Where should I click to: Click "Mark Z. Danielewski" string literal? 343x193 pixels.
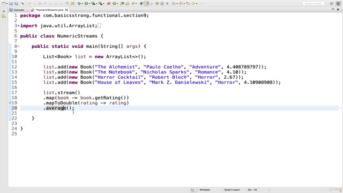click(179, 82)
